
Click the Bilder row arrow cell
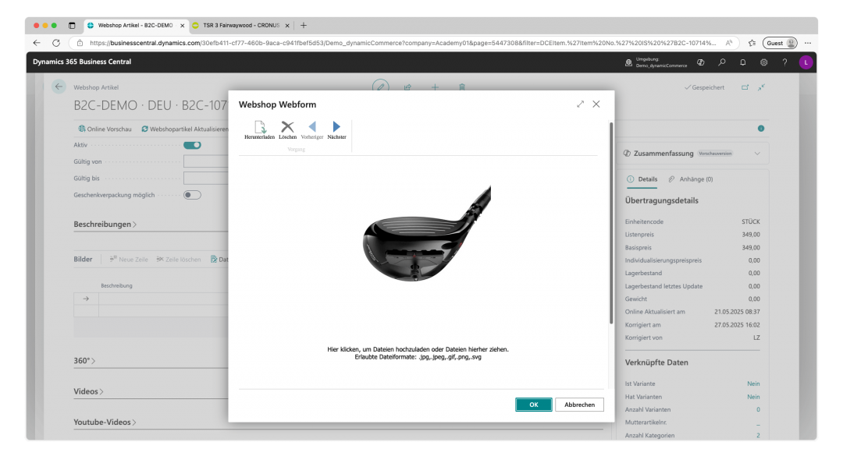tap(86, 299)
